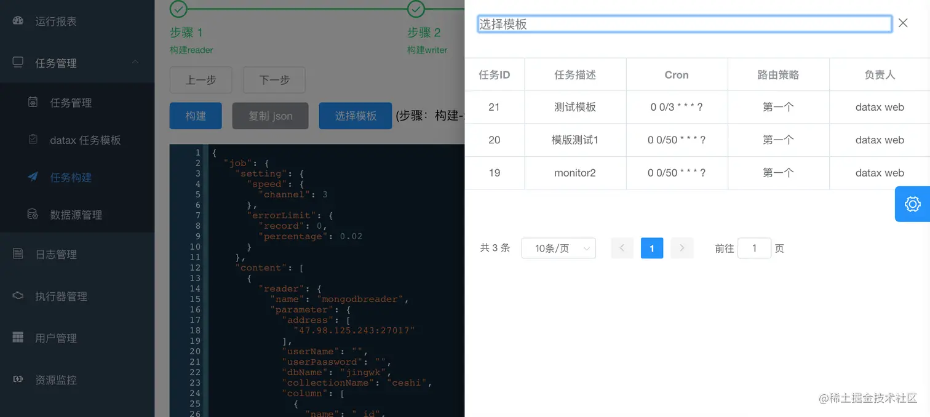Click the 任务描述 column header

pyautogui.click(x=575, y=74)
